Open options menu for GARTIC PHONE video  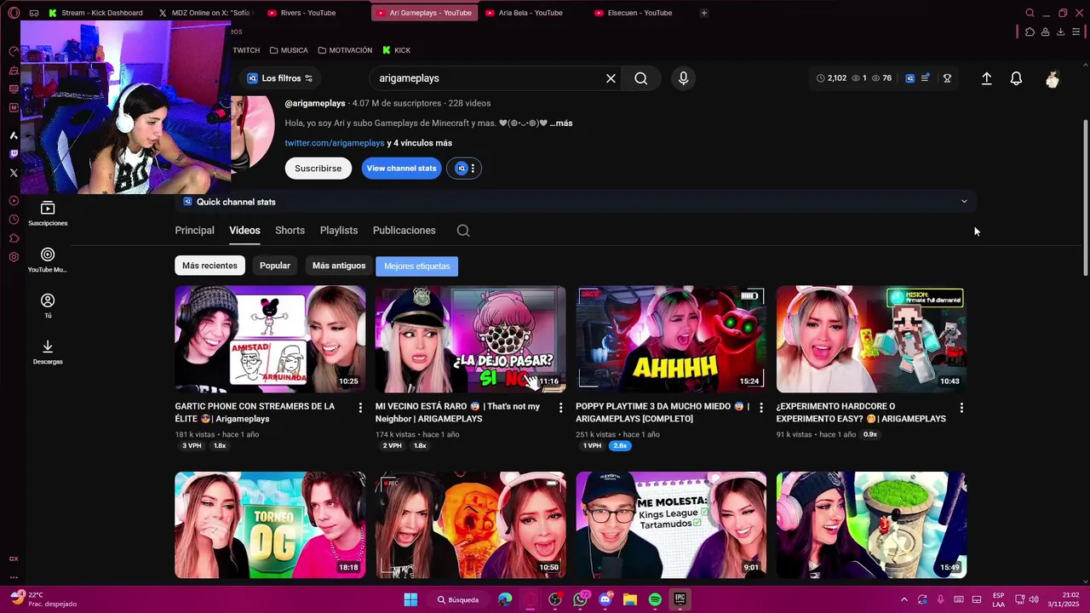point(360,408)
